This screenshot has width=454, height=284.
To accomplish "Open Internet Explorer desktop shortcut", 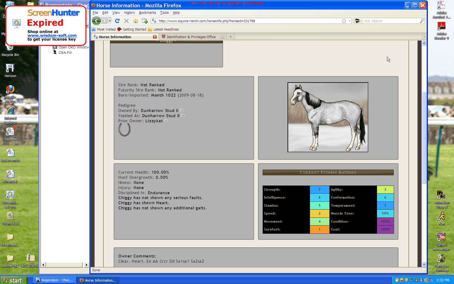I will coord(10,115).
